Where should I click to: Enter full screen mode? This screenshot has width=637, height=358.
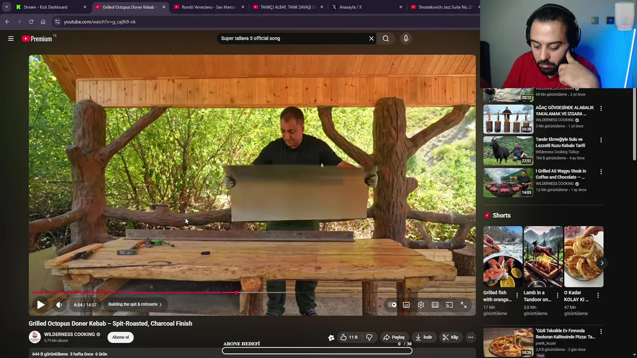464,305
